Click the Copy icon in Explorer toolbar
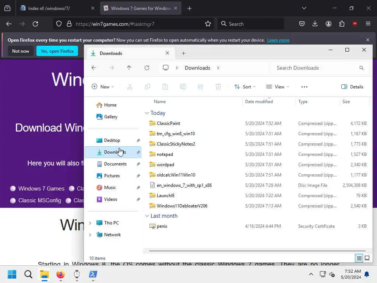This screenshot has height=283, width=377. pyautogui.click(x=148, y=87)
